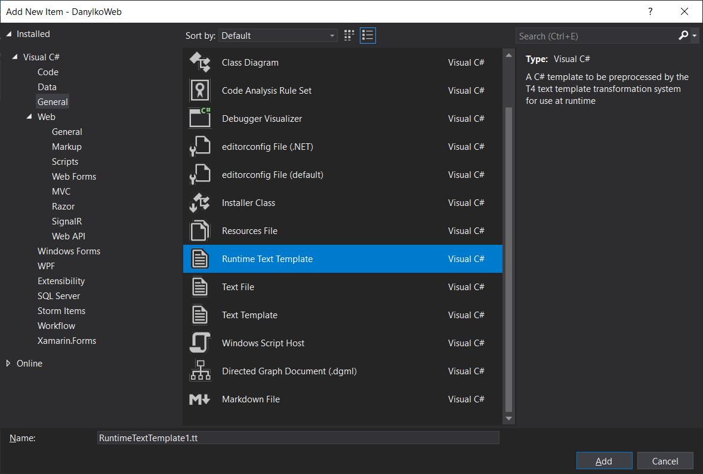Click the editorconfig File (default) icon
This screenshot has height=474, width=703.
click(200, 174)
